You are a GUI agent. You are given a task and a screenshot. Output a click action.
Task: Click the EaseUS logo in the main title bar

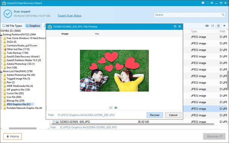(4, 3)
